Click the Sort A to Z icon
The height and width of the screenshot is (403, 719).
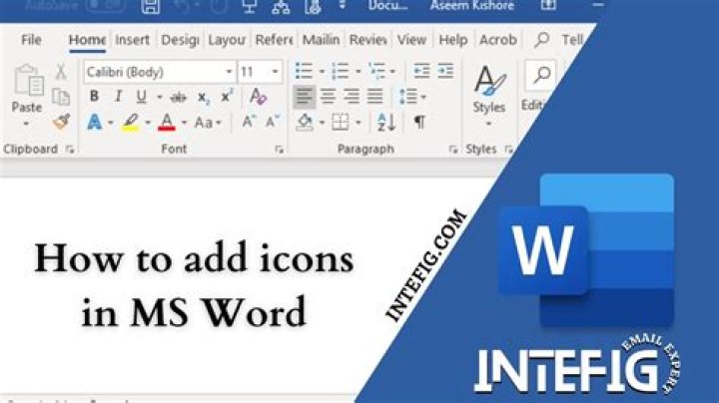coord(385,122)
